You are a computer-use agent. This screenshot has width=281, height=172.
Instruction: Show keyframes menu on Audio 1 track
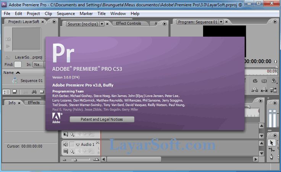(x=72, y=151)
